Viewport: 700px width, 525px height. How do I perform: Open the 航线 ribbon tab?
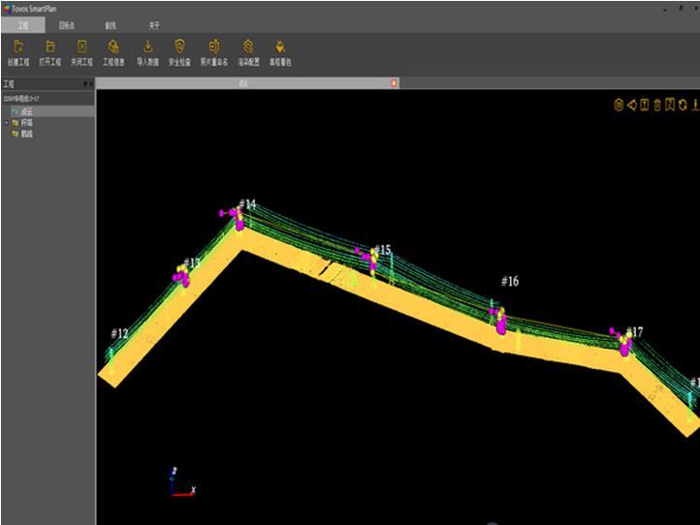(111, 24)
